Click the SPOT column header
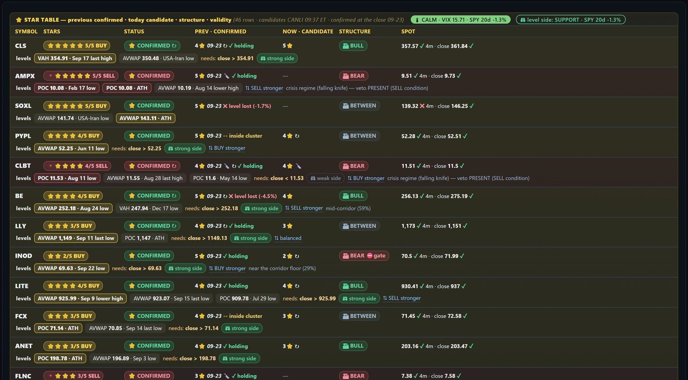 point(408,31)
